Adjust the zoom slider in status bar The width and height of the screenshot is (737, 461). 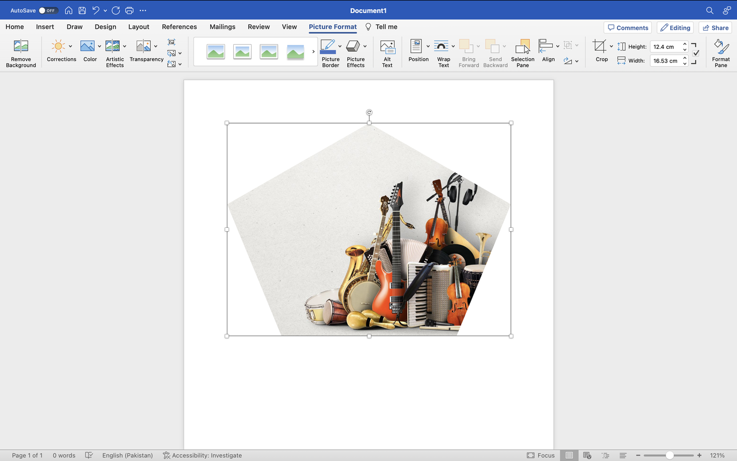click(669, 455)
